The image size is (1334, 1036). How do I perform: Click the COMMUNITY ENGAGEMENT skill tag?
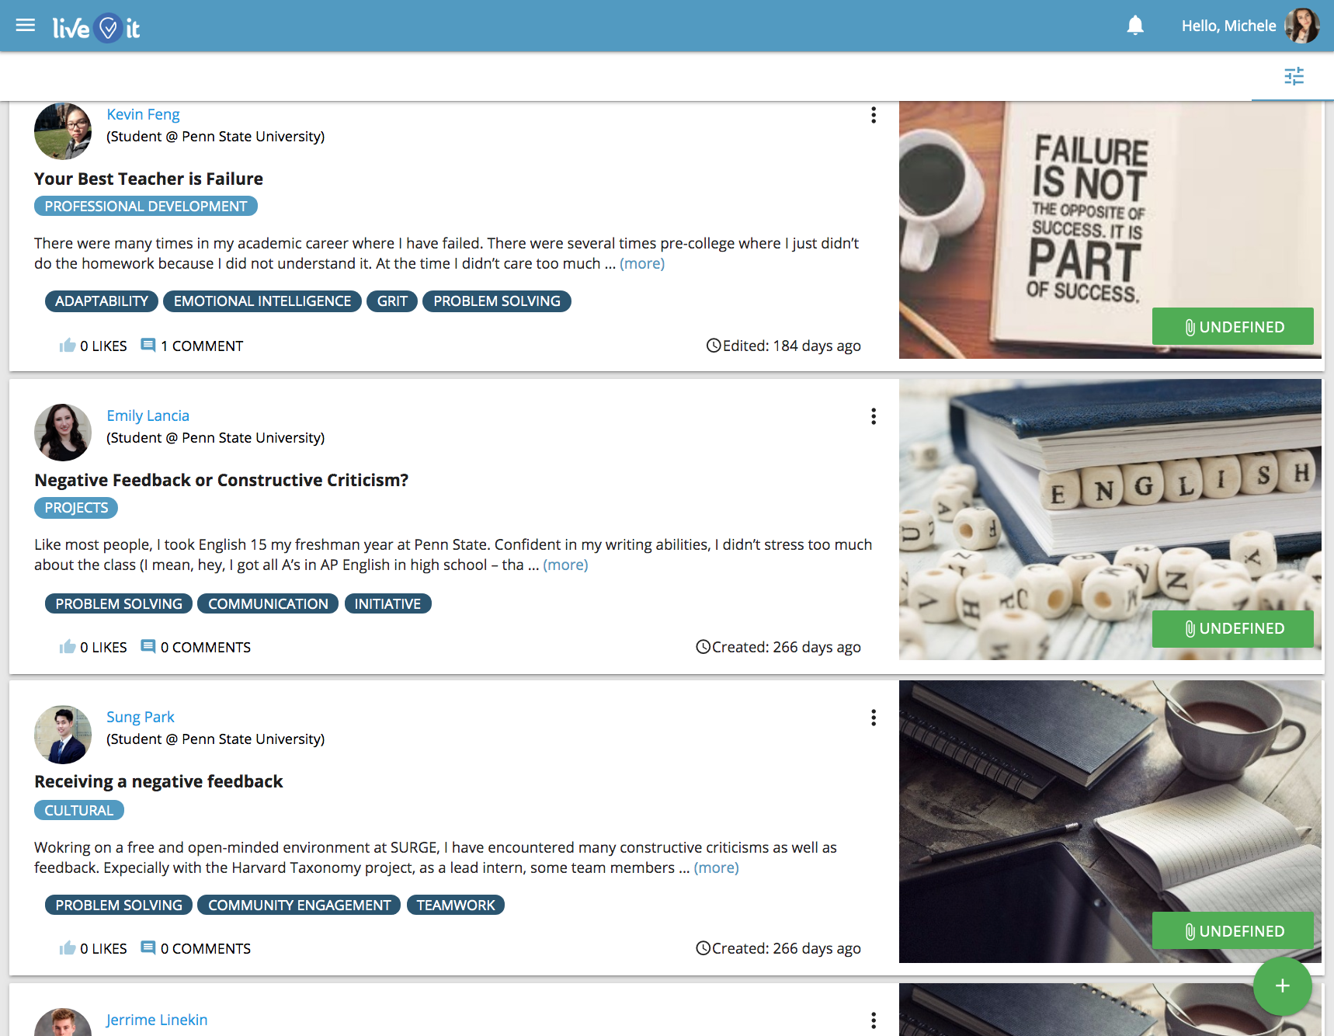tap(299, 905)
